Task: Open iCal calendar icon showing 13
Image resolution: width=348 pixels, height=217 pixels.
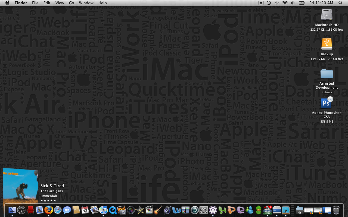Action: (85, 210)
